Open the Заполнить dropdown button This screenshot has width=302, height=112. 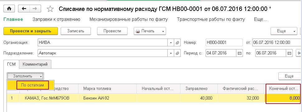tap(25, 76)
